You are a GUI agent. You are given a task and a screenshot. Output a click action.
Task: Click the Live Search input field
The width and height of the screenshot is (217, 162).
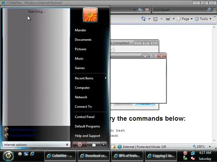click(180, 10)
